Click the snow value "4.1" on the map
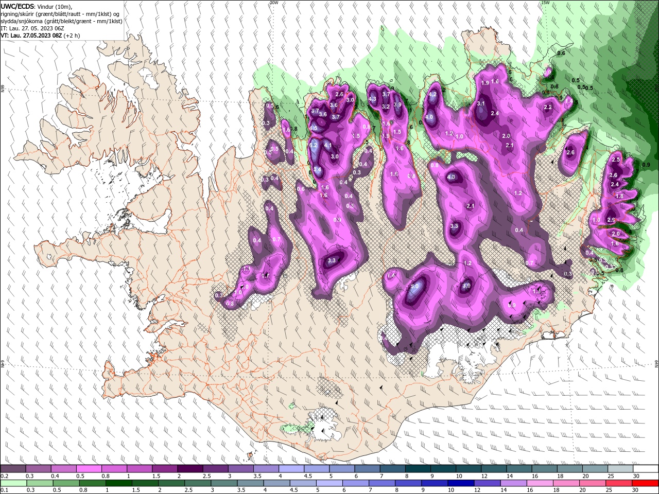659x494 pixels. (x=328, y=146)
